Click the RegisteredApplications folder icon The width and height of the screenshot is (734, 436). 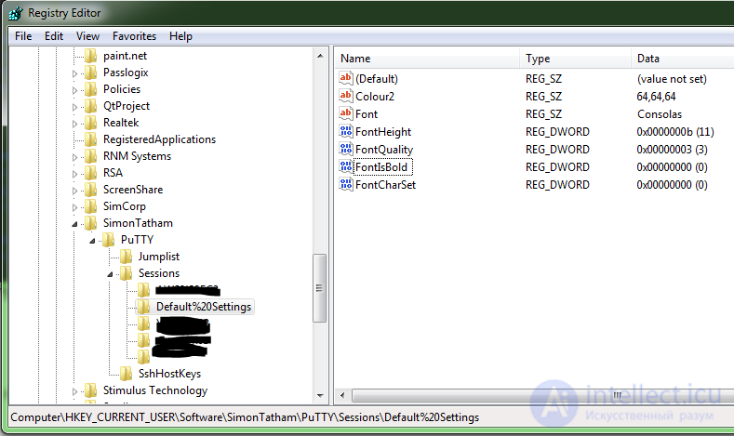91,139
